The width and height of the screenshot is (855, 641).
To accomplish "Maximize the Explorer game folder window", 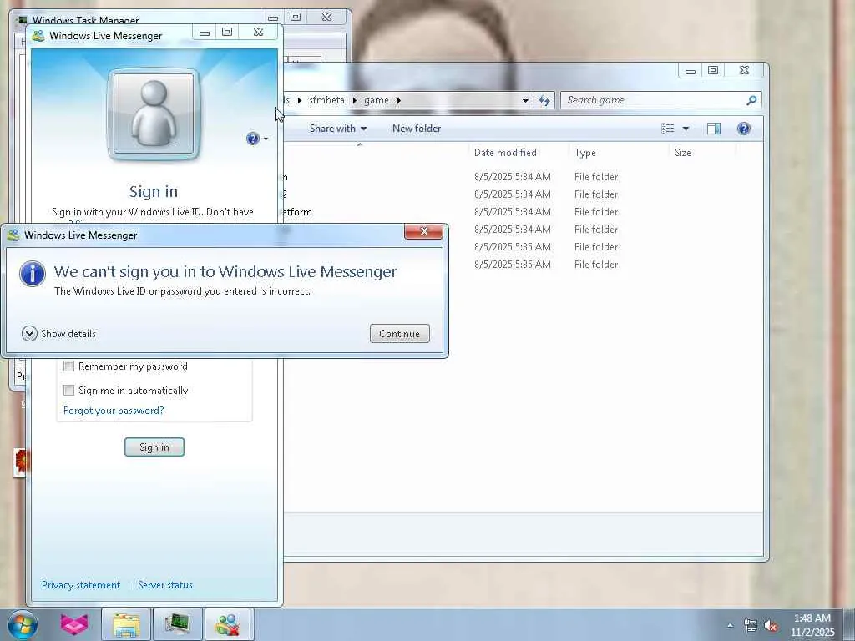I will [x=713, y=71].
